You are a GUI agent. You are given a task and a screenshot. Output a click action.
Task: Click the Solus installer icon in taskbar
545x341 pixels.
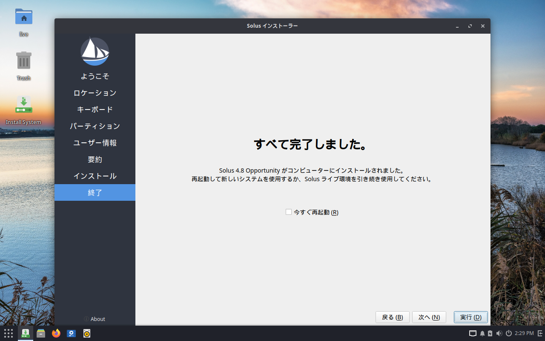click(26, 333)
